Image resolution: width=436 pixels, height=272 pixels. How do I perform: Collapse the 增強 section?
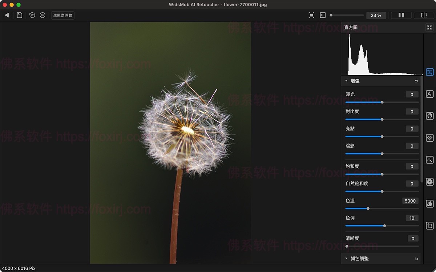346,81
